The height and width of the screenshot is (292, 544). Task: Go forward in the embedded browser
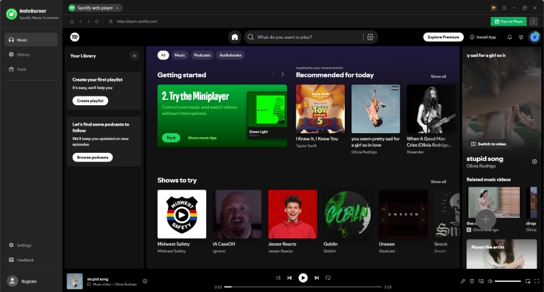coord(88,22)
